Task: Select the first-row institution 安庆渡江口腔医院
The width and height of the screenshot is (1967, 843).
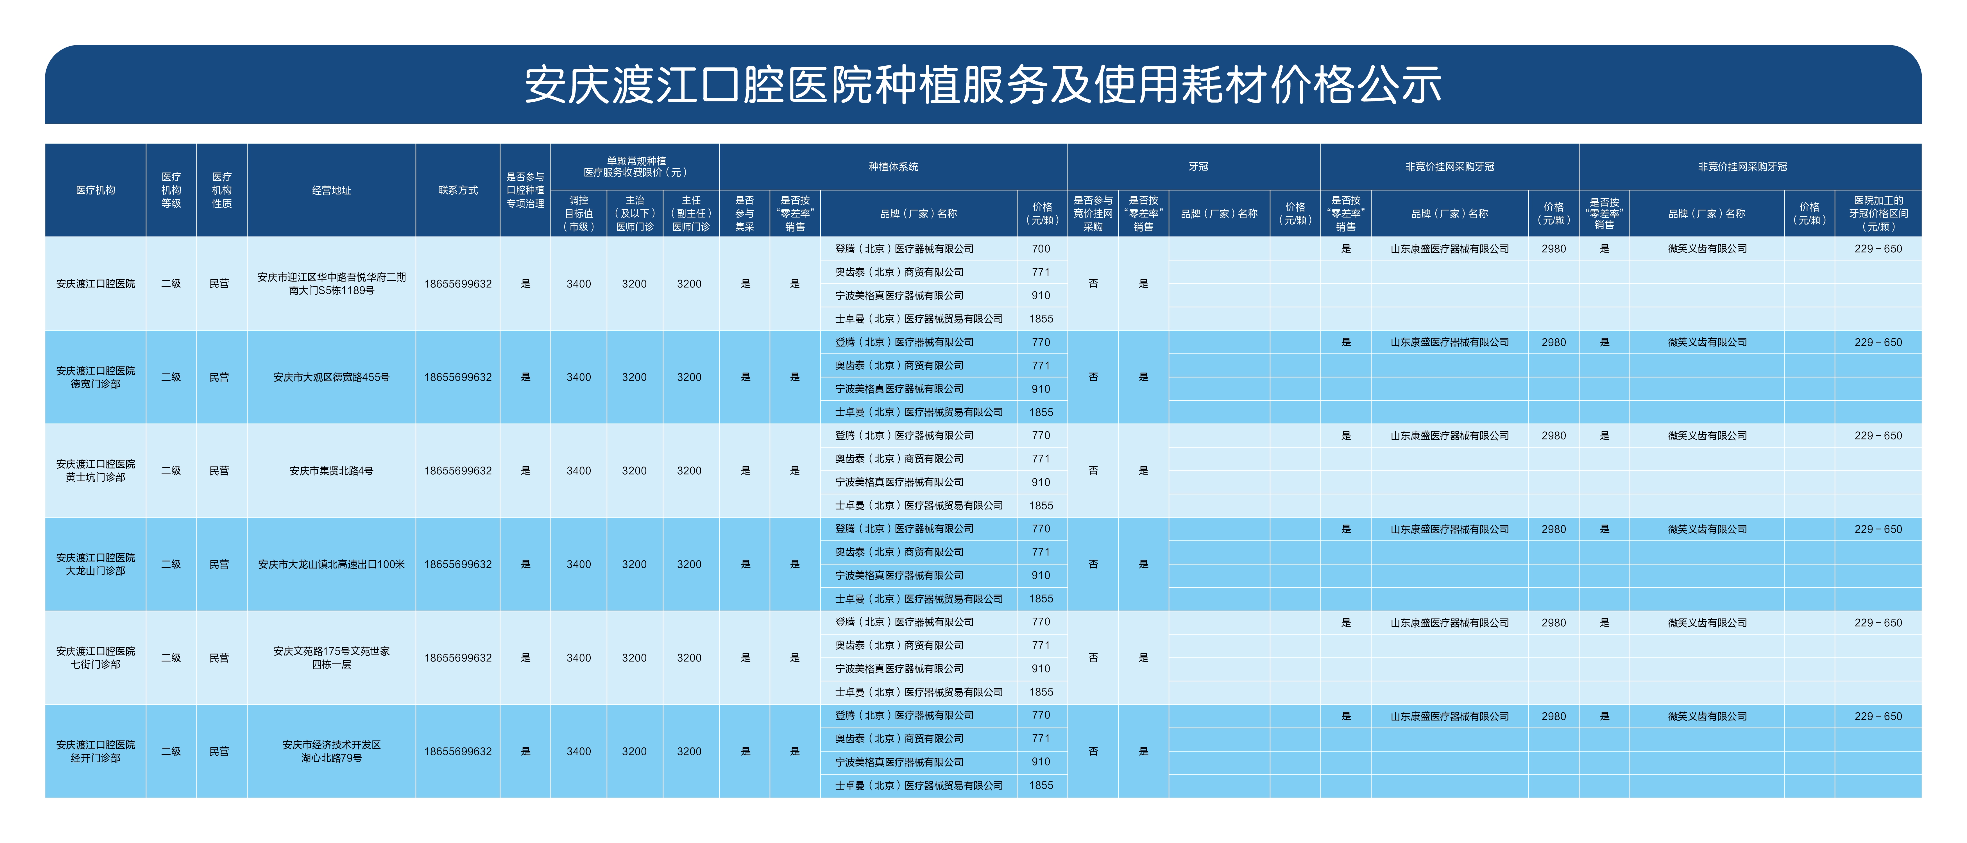Action: (96, 283)
